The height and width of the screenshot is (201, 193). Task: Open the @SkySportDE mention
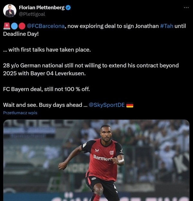point(107,105)
